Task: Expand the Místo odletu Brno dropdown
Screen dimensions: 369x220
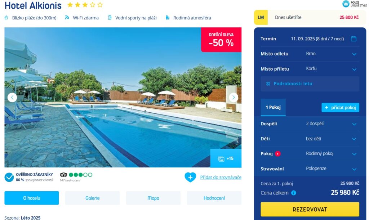Action: point(310,54)
